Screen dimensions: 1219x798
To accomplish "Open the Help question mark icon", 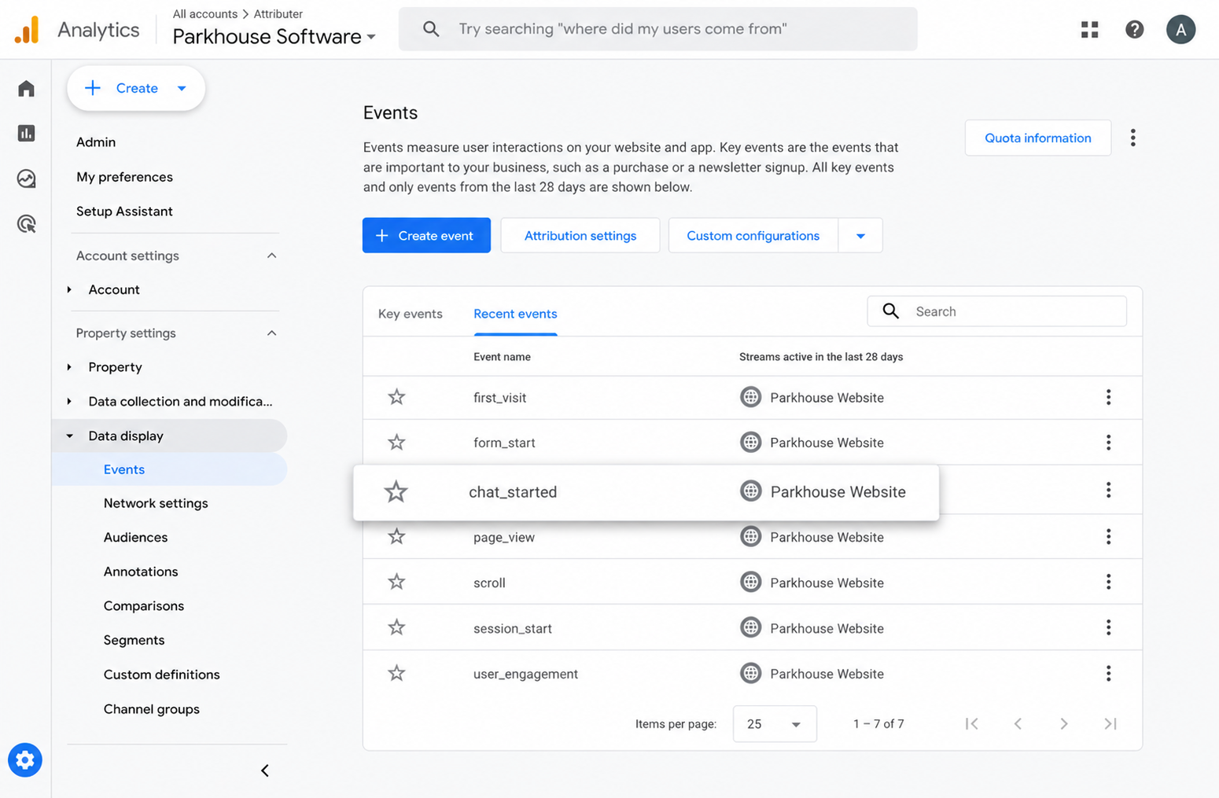I will [x=1134, y=30].
